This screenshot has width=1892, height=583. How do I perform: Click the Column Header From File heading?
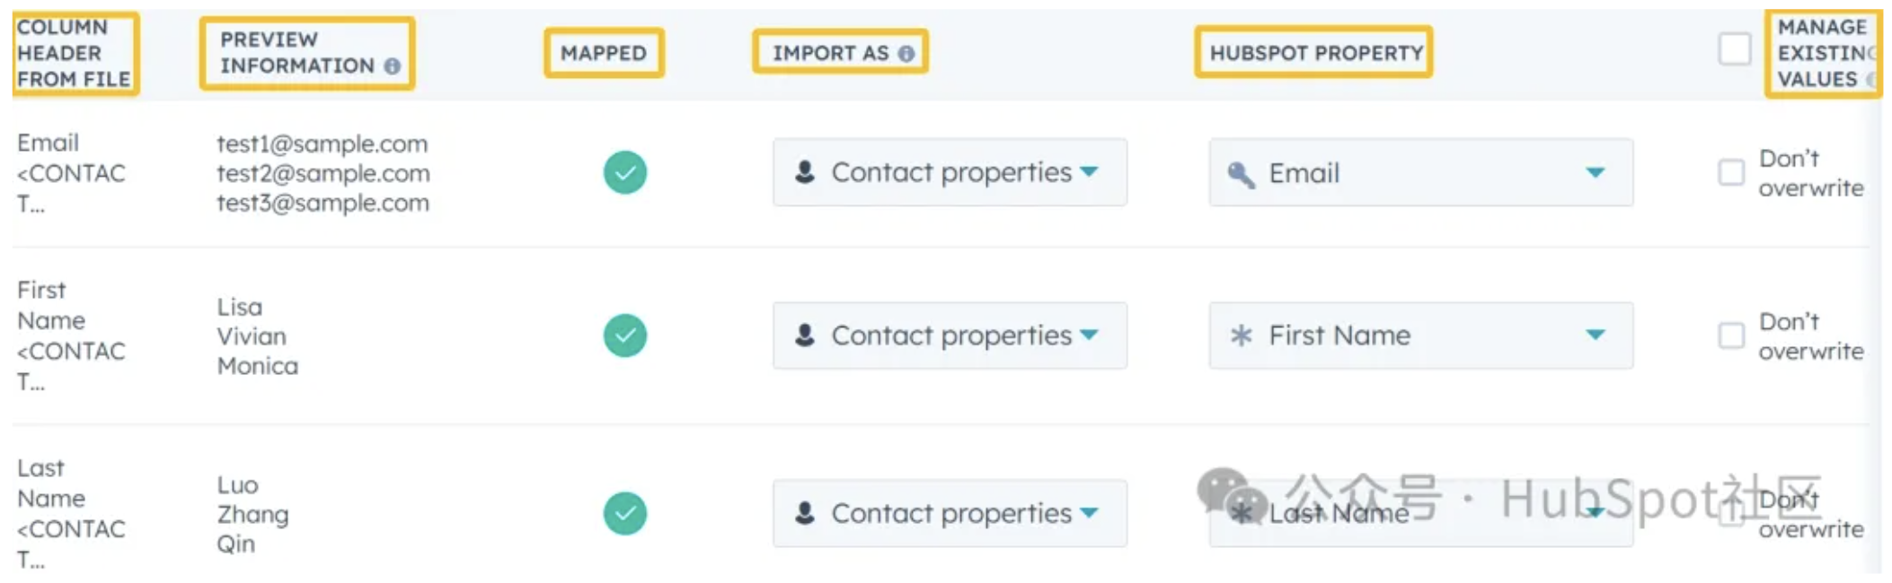74,53
